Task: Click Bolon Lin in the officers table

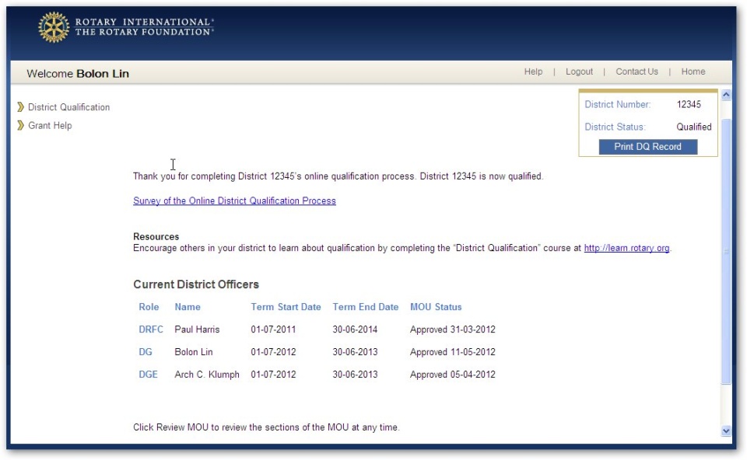Action: click(x=194, y=352)
